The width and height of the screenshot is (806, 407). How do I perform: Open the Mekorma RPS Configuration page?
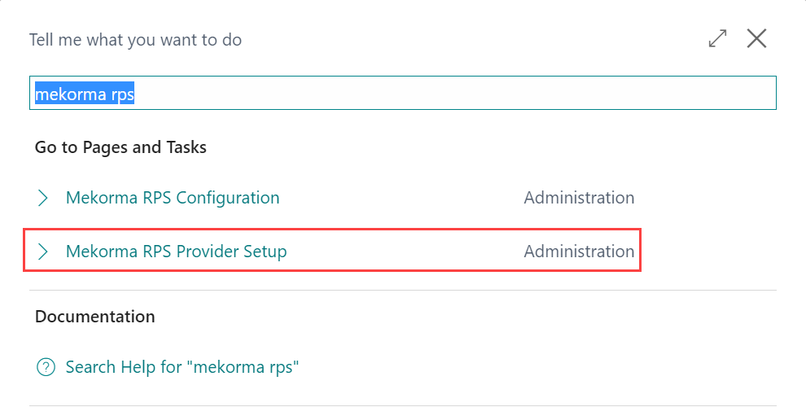173,198
